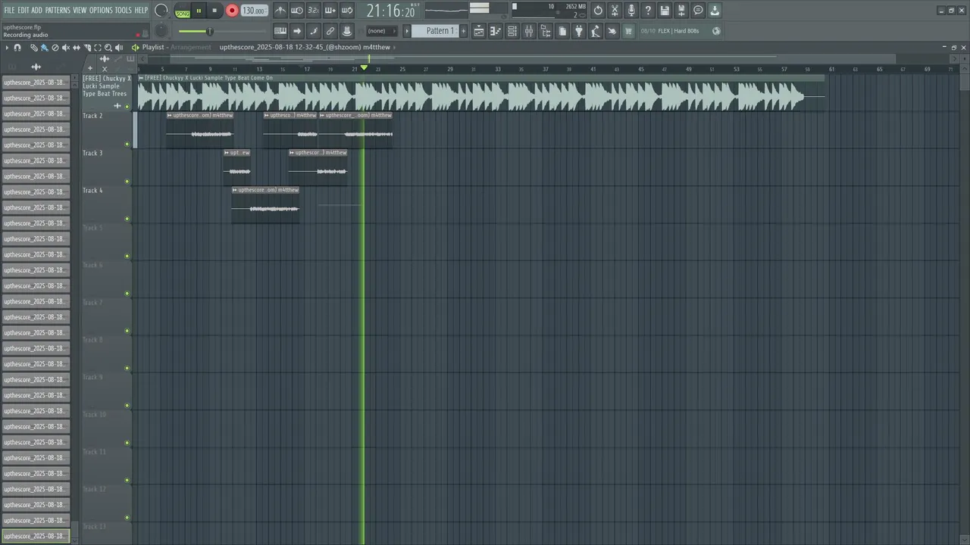970x545 pixels.
Task: Toggle Track 8 mute light
Action: click(127, 368)
